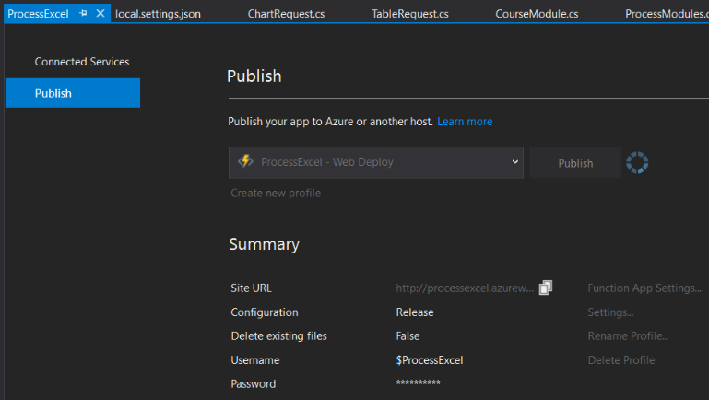Image resolution: width=709 pixels, height=400 pixels.
Task: Click the publish progress spinner
Action: [x=637, y=162]
